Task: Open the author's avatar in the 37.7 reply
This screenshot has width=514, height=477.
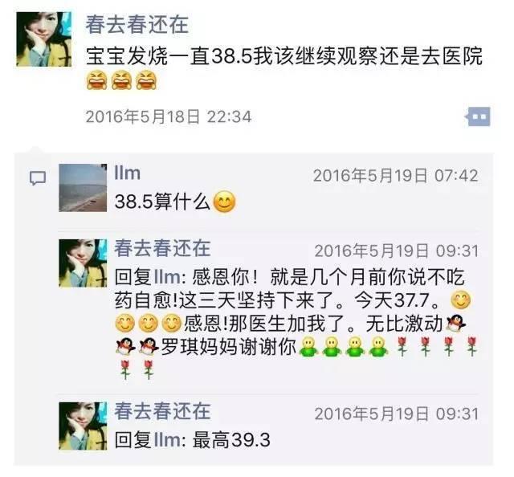Action: (x=83, y=263)
